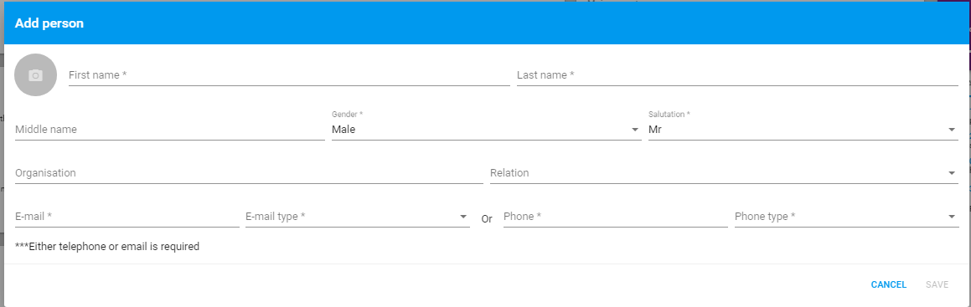
Task: Upload a photo via the camera icon
Action: coord(36,75)
